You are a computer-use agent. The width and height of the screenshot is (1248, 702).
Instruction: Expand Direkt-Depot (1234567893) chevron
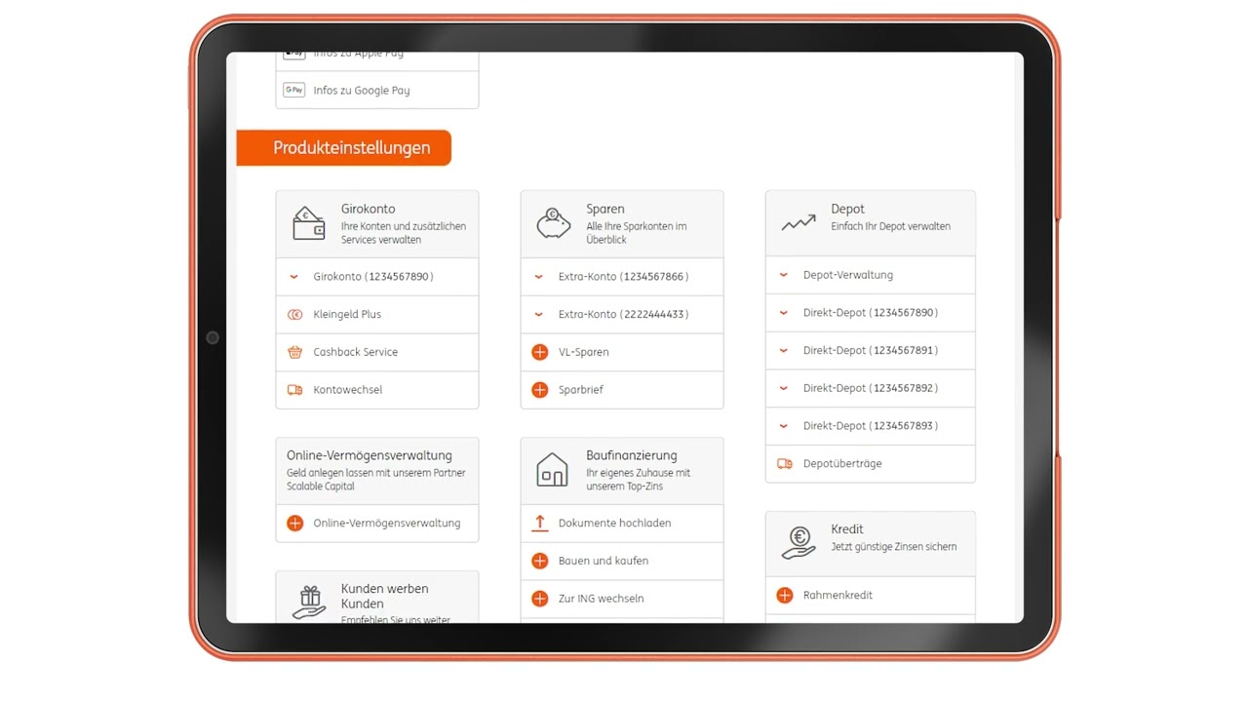pyautogui.click(x=784, y=426)
